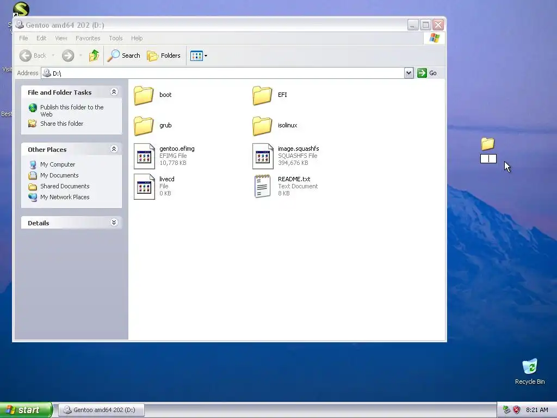The height and width of the screenshot is (418, 557).
Task: Expand the Details panel
Action: 114,223
